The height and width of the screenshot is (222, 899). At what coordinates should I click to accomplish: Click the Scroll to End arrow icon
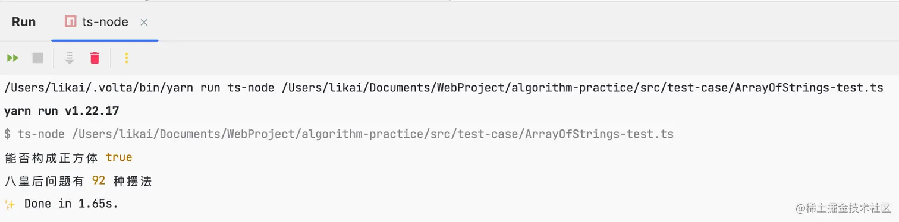click(x=70, y=58)
